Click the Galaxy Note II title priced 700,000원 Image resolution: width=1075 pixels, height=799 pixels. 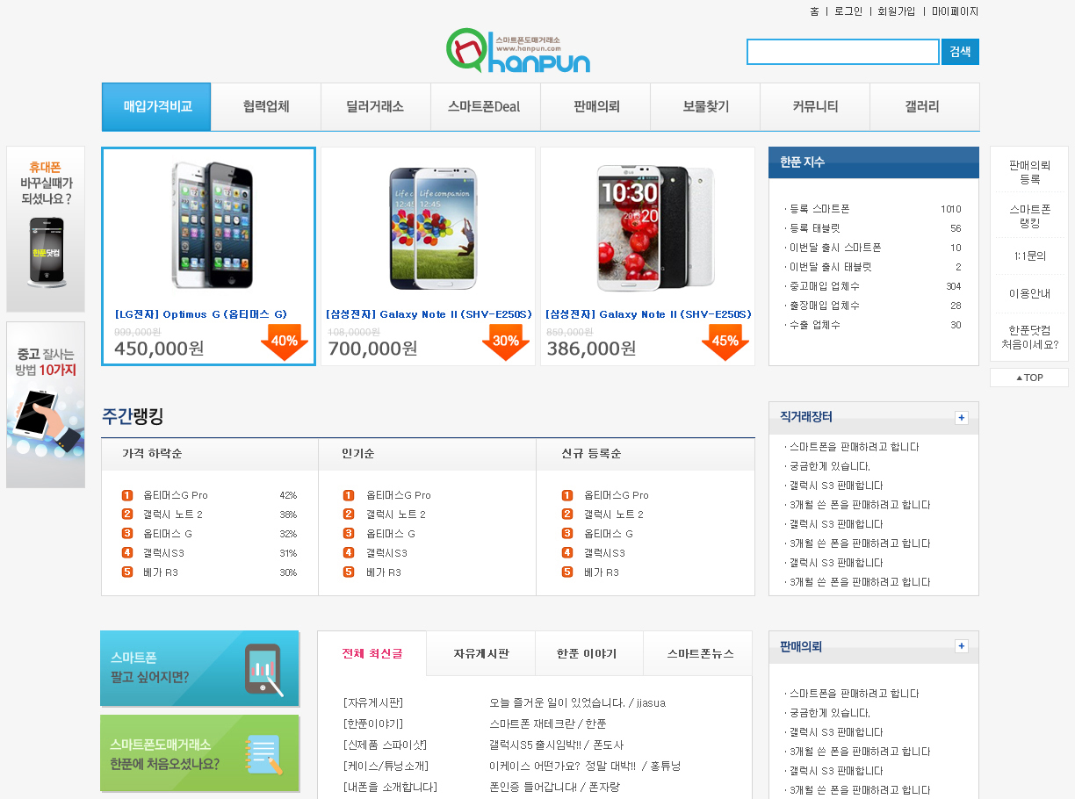click(x=429, y=314)
